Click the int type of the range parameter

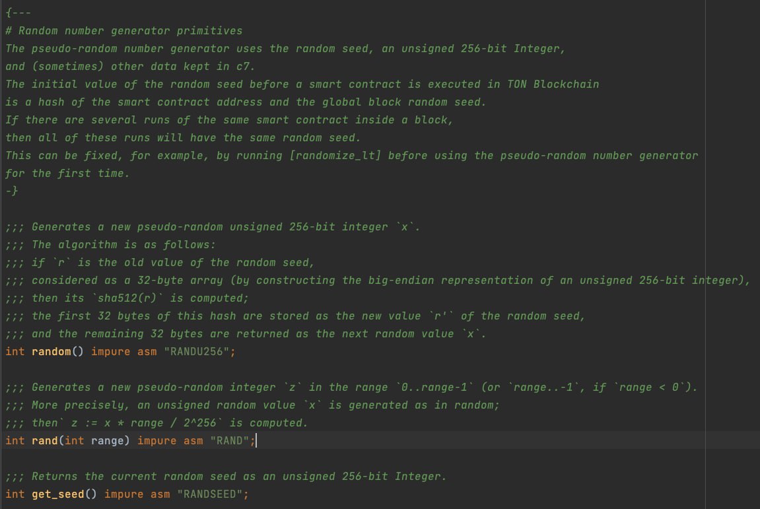tap(75, 440)
